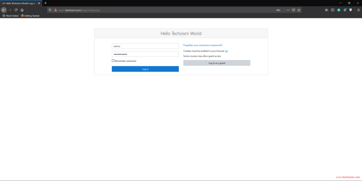This screenshot has width=362, height=181.
Task: Click Log in as a guest button
Action: point(217,63)
